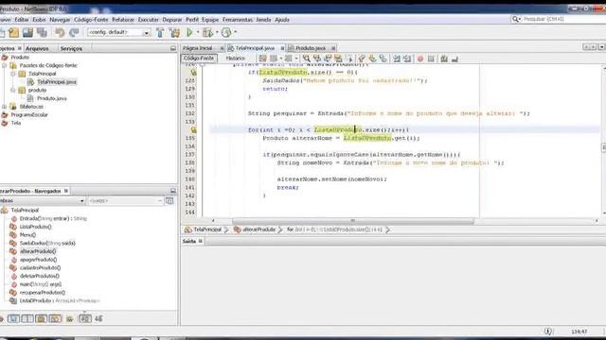Click the hint lightbulb on line 134
606x340 pixels.
click(193, 130)
